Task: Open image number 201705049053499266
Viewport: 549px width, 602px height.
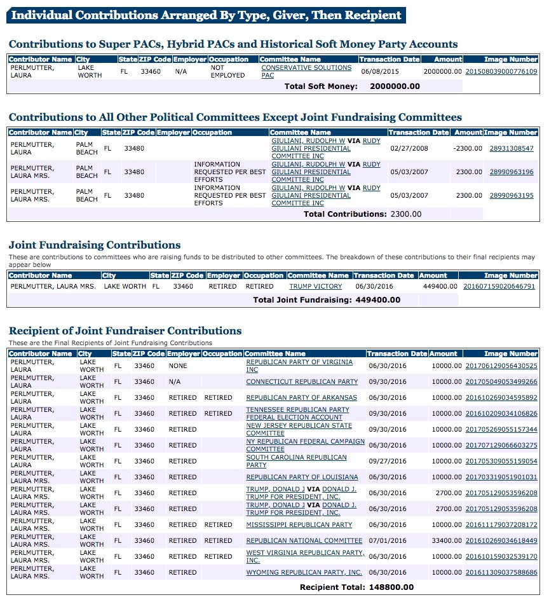Action: click(501, 381)
